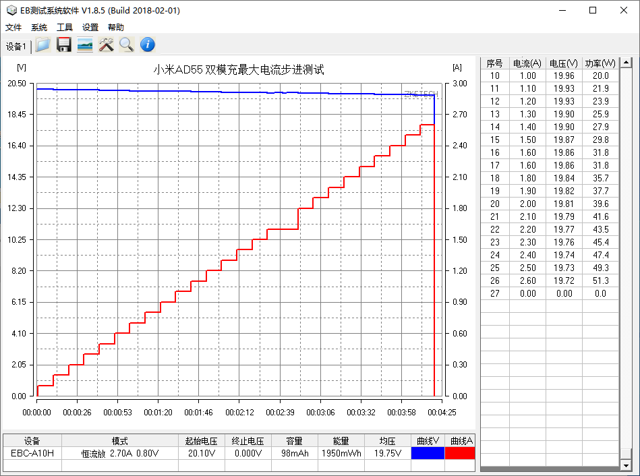Open the 帮助 menu
The height and width of the screenshot is (476, 640).
[116, 28]
